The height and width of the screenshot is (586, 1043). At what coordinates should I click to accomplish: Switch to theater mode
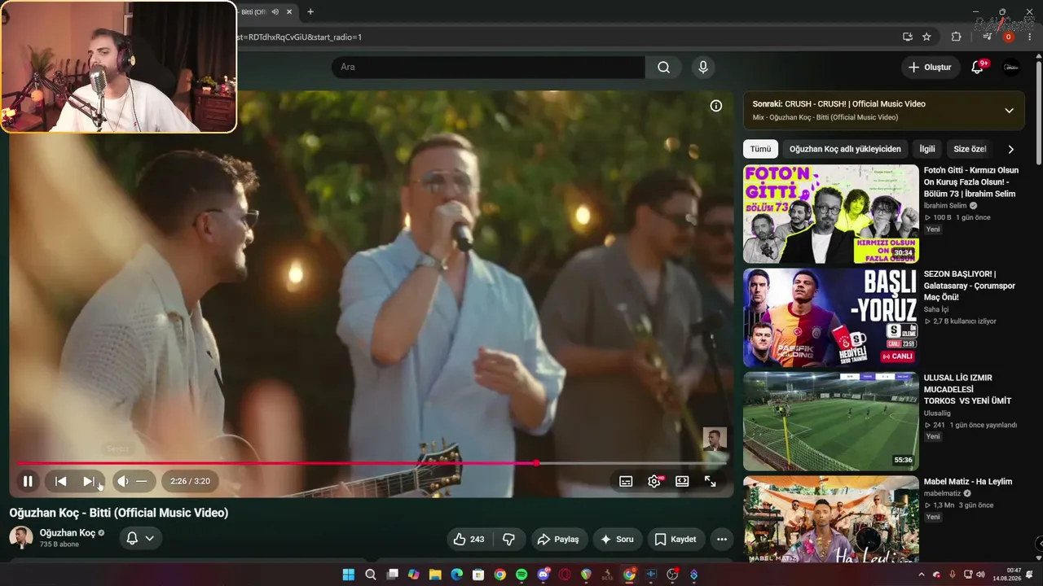(682, 481)
